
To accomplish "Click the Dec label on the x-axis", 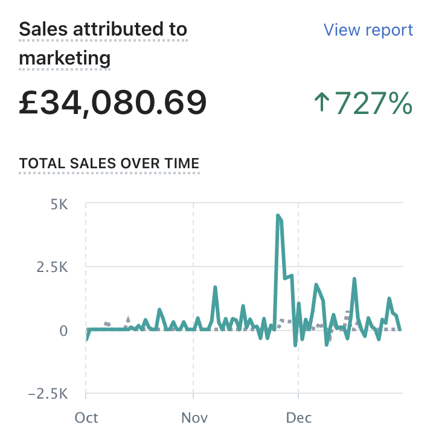I will point(299,418).
